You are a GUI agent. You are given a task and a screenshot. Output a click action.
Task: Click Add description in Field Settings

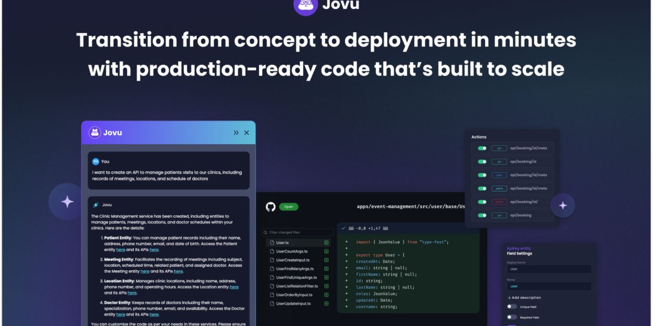point(524,298)
